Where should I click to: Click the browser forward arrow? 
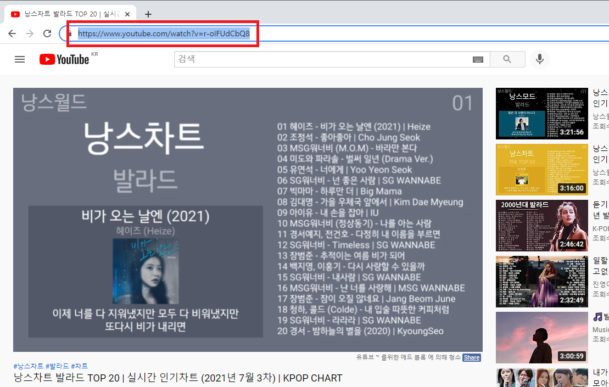tap(30, 33)
